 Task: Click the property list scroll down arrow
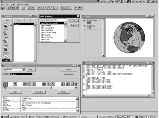pos(77,110)
